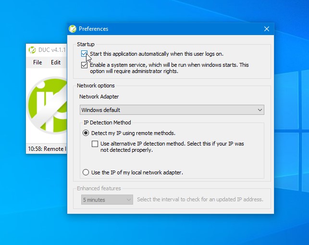Click 'Select the interval to check' description text
This screenshot has width=309, height=245.
point(200,199)
